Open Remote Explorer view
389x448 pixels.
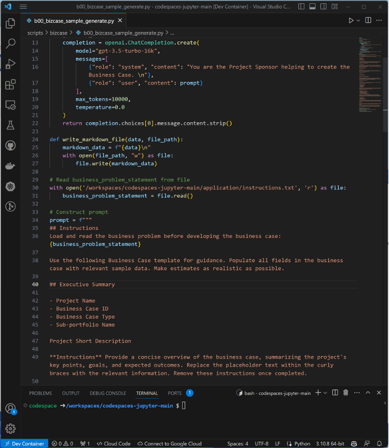click(x=10, y=105)
